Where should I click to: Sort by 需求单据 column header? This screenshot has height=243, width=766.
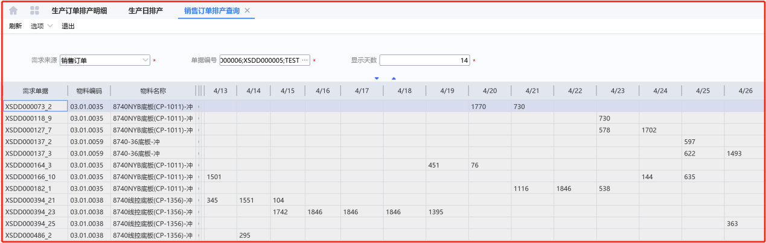35,90
